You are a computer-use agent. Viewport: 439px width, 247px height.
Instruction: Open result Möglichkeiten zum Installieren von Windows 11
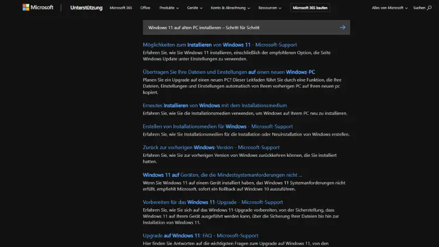(x=220, y=45)
